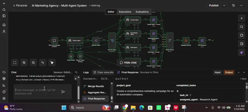
Task: Reset chat session with refresh icon
Action: tap(76, 72)
